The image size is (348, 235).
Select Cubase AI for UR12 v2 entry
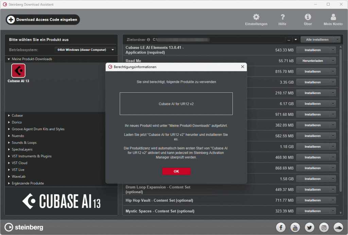(176, 104)
